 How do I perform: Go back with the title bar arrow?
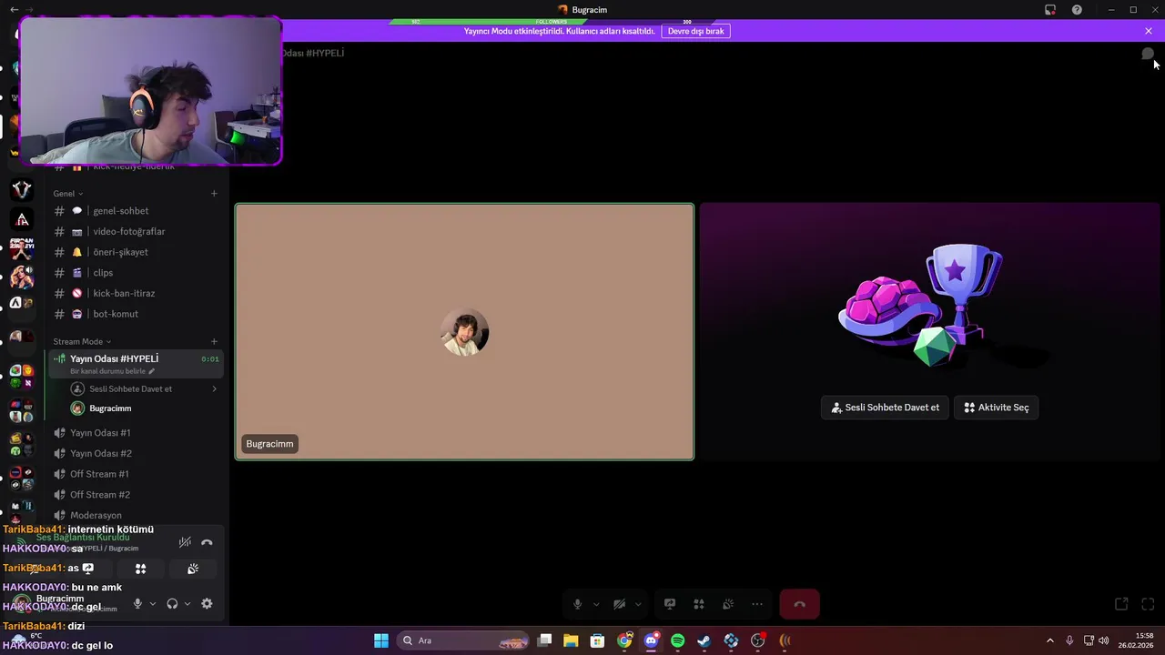click(x=14, y=9)
